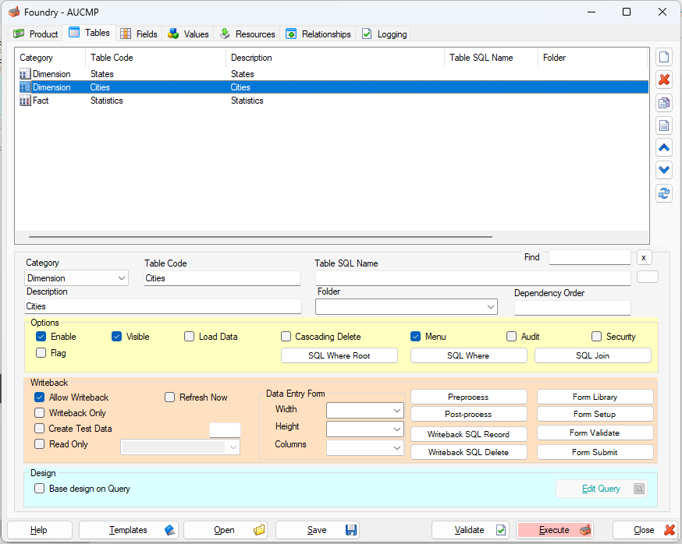Expand the Columns dropdown
Screen dimensions: 682x544
[x=365, y=447]
